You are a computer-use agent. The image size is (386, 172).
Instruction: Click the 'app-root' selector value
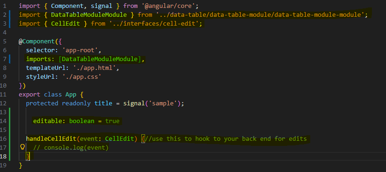(80, 50)
